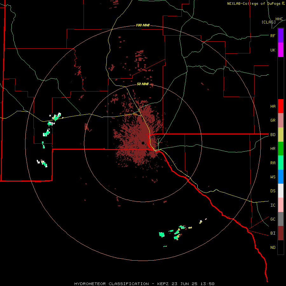The width and height of the screenshot is (286, 286).
Task: Click the BI brown legend swatch
Action: pos(281,233)
